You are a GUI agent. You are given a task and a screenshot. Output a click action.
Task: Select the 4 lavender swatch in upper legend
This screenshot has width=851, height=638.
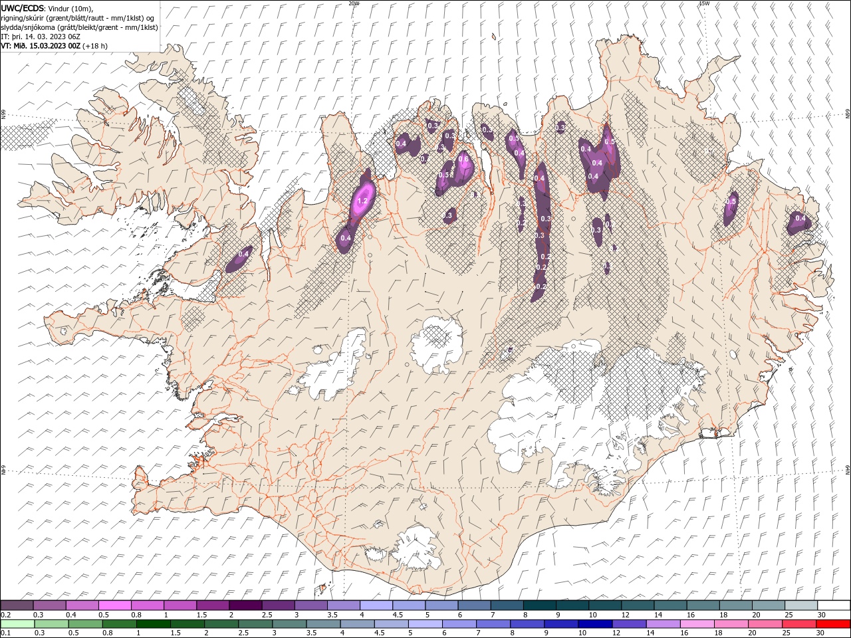[376, 605]
